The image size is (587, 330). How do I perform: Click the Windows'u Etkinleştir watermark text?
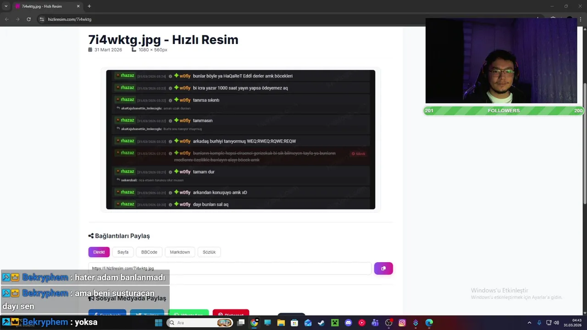coord(499,290)
